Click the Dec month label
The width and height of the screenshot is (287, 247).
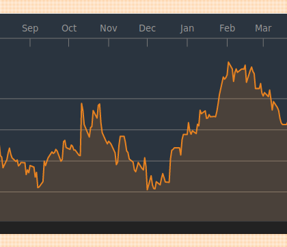pos(147,28)
